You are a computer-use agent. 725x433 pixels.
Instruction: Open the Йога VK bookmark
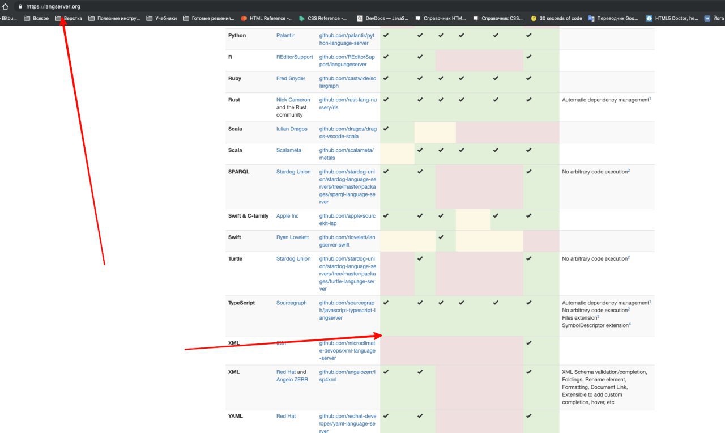tap(715, 18)
